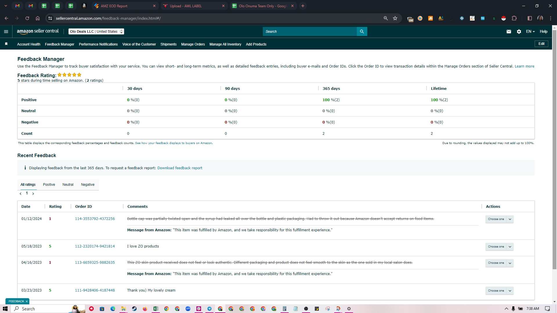Click the zoom magnifier icon in address bar
This screenshot has width=557, height=313.
[x=386, y=18]
